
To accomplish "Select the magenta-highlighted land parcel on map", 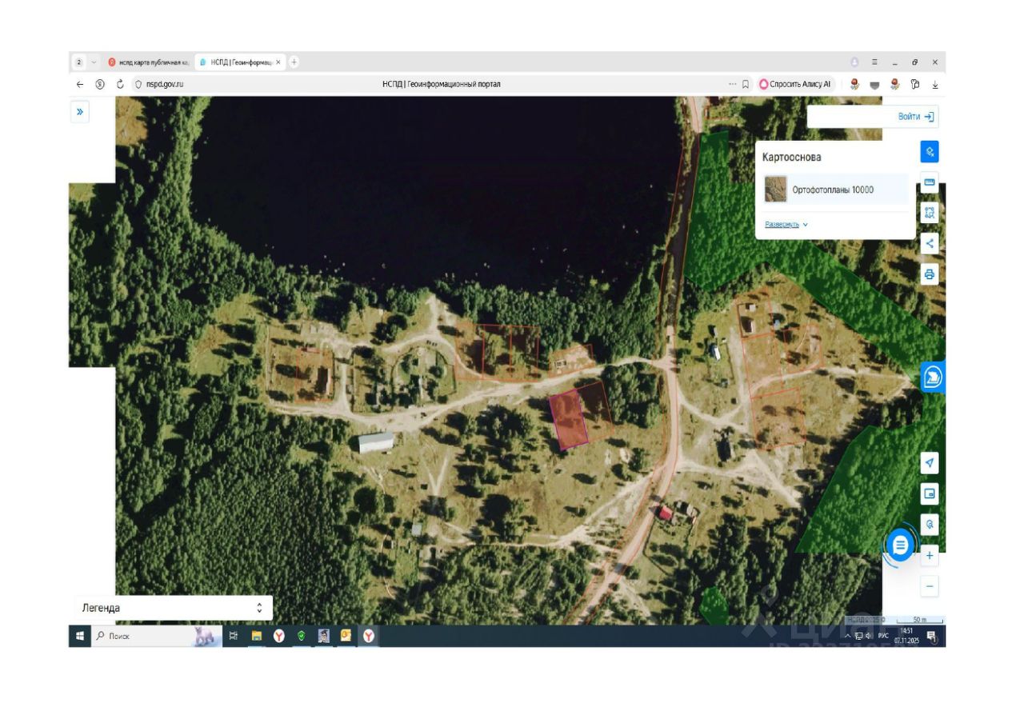I will tap(568, 419).
